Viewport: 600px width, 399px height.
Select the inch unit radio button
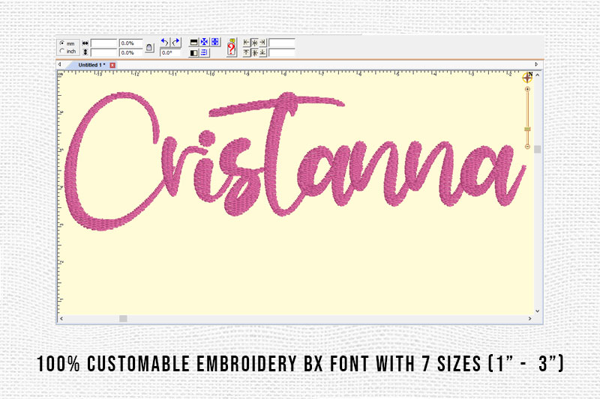[62, 51]
